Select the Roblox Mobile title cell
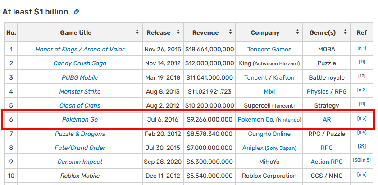Screen dimensions: 378x185 (80, 176)
